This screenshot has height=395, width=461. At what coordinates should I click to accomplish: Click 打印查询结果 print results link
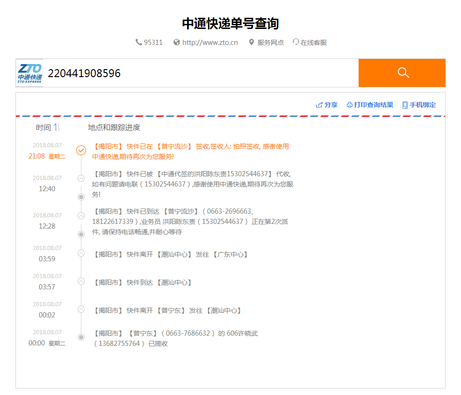click(x=374, y=105)
